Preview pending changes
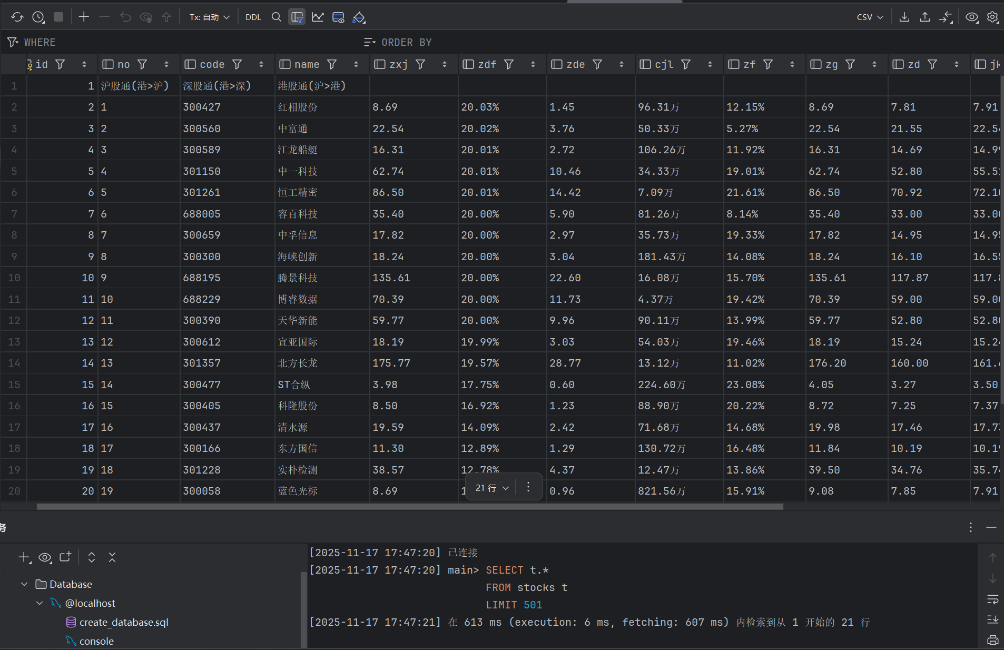 point(146,17)
